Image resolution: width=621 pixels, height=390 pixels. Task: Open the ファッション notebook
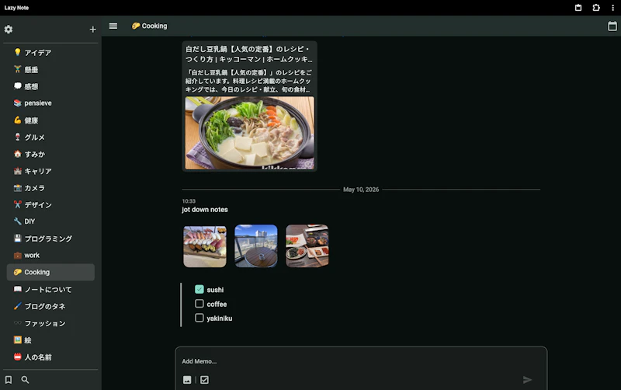pos(50,323)
